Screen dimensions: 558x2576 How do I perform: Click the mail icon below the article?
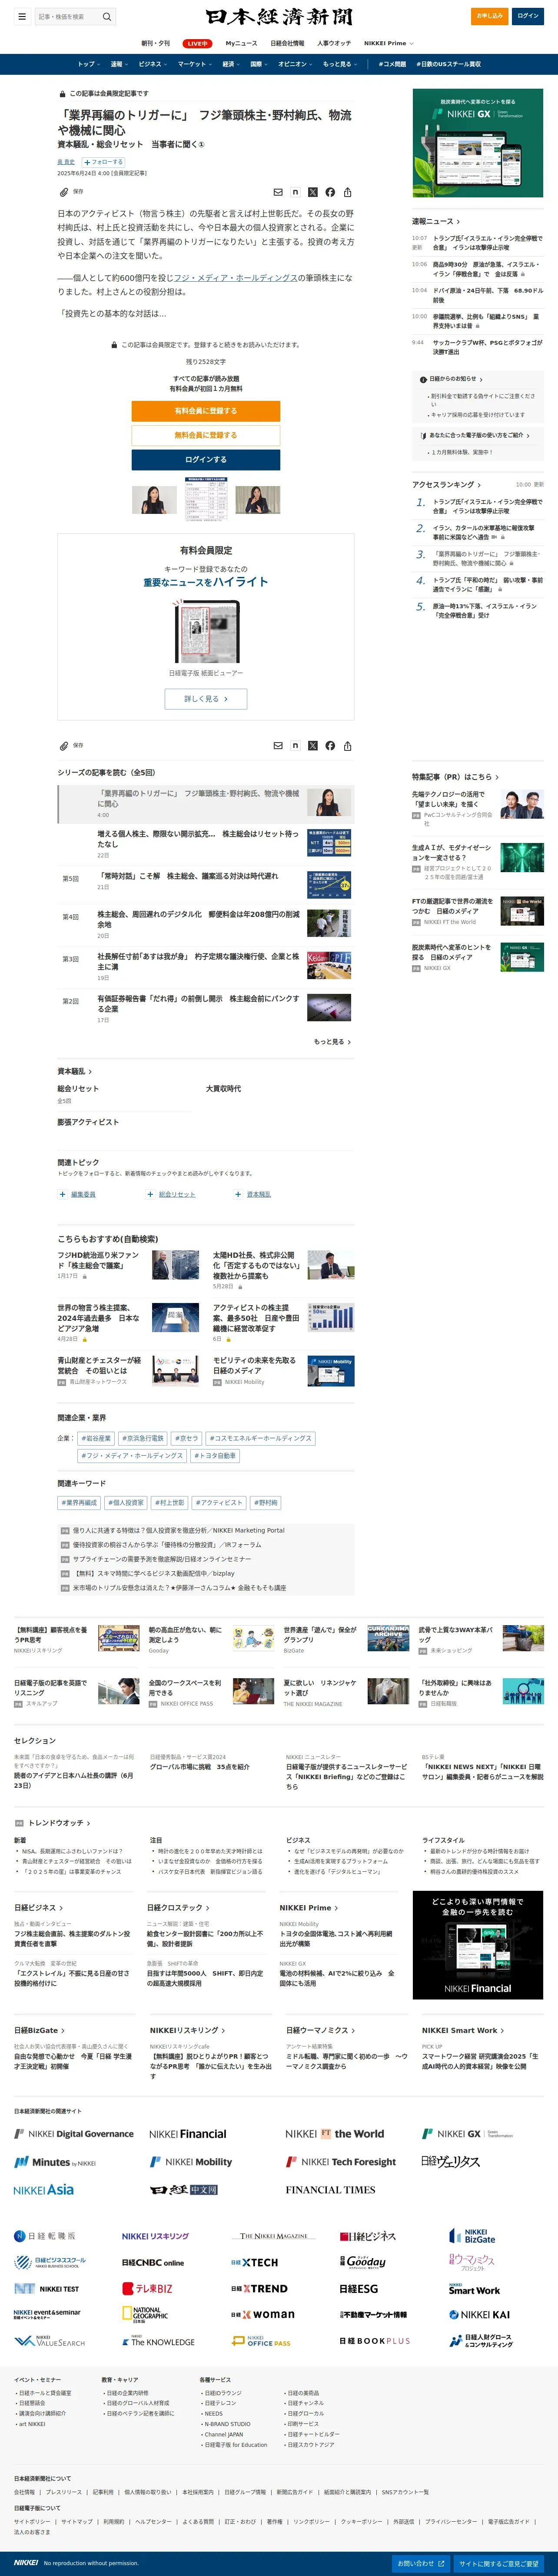coord(278,746)
